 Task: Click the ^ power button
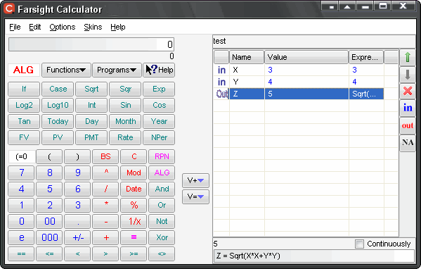[x=105, y=173]
